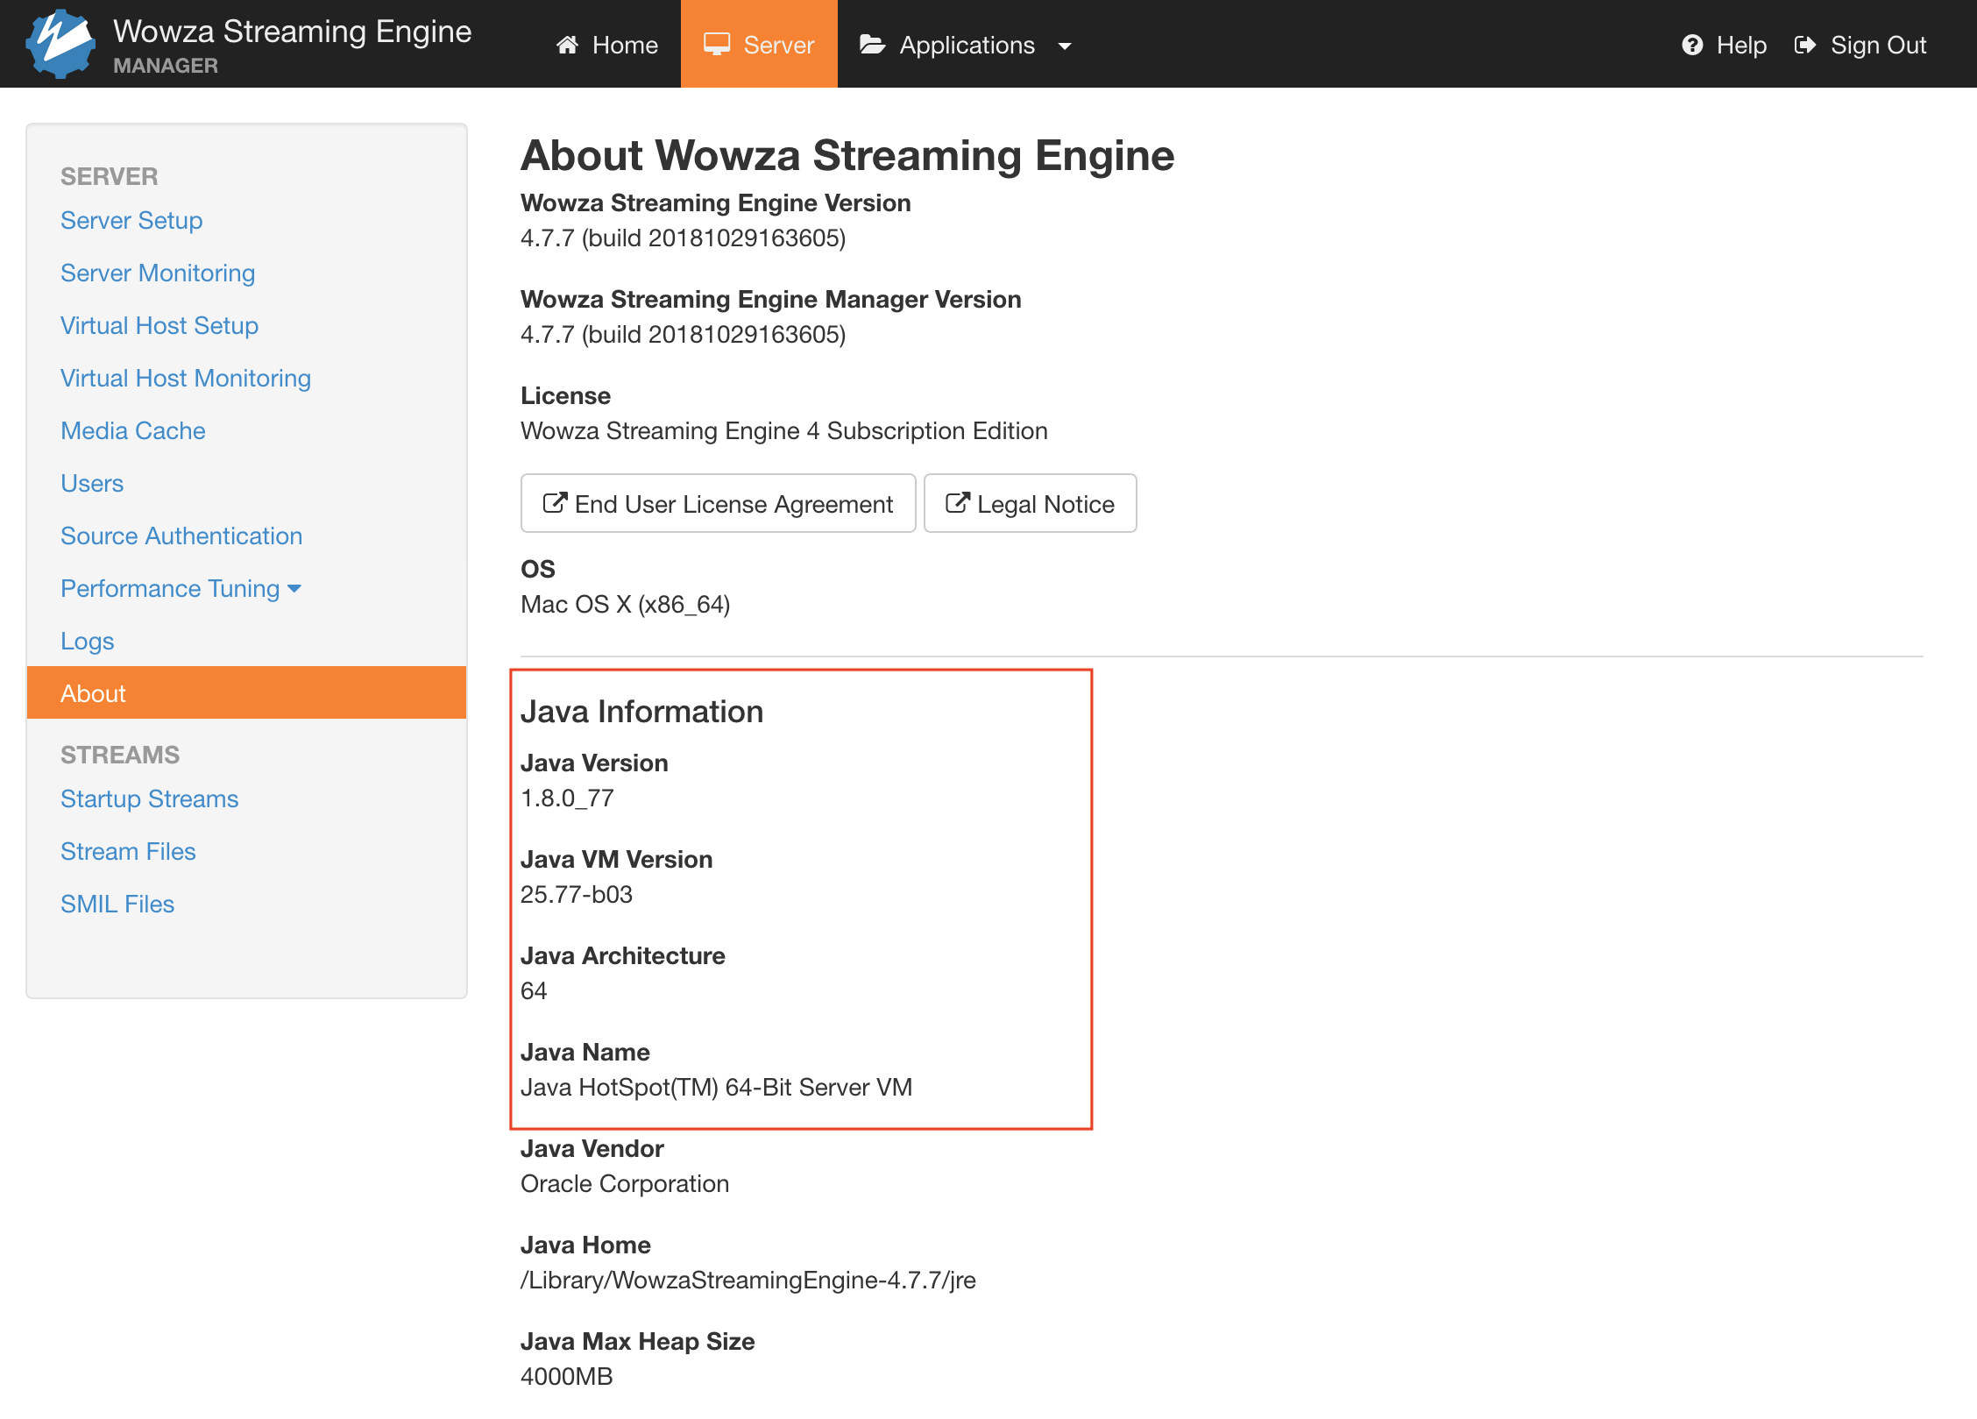
Task: Expand the Applications dropdown caret
Action: (1065, 46)
